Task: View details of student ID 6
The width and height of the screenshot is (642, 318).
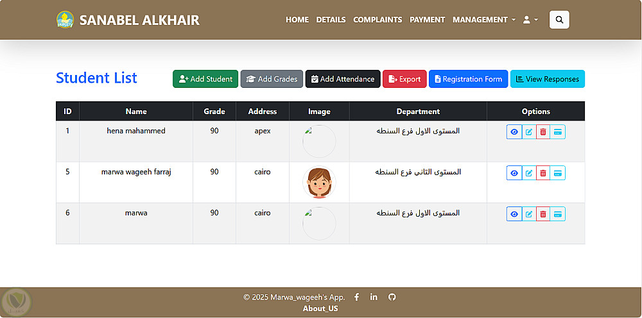Action: 514,213
